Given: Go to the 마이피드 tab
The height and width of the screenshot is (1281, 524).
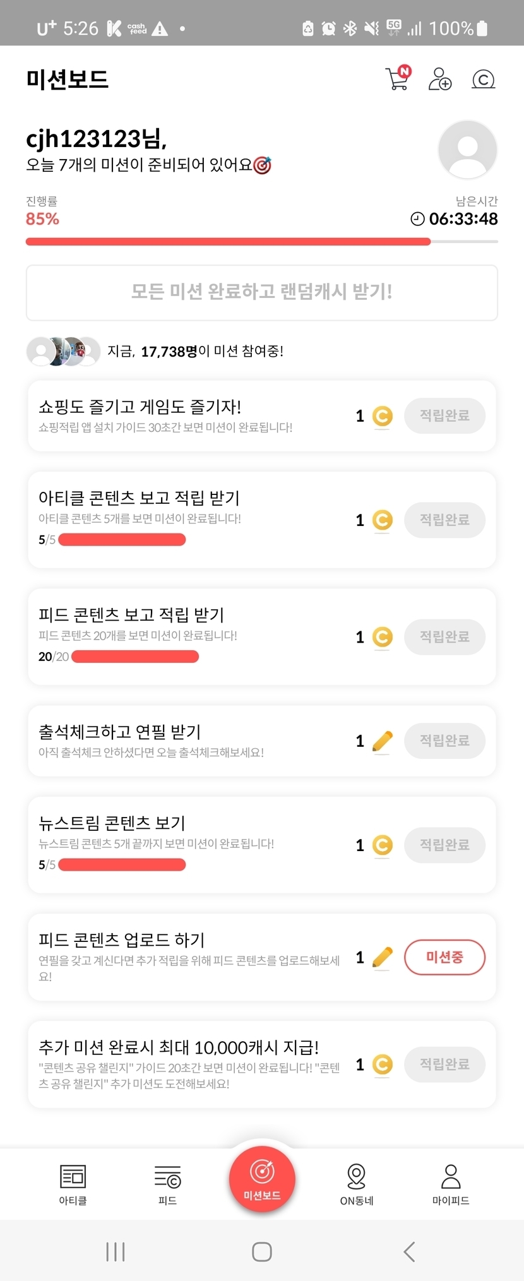Looking at the screenshot, I should pos(451,1184).
